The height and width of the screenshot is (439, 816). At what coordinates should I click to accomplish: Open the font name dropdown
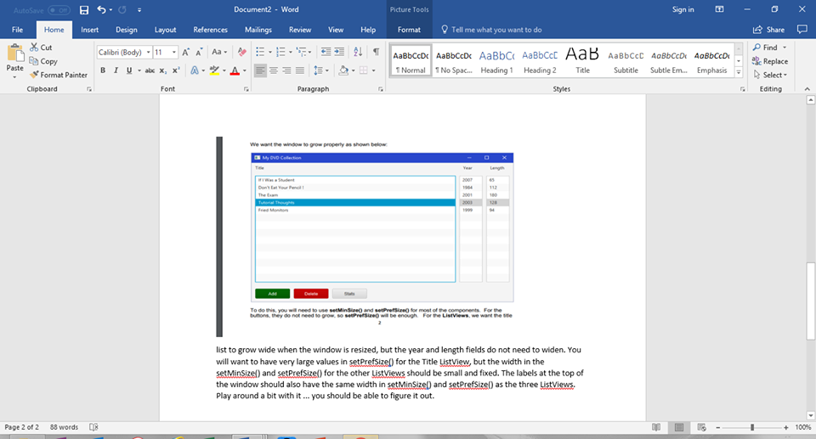(148, 52)
